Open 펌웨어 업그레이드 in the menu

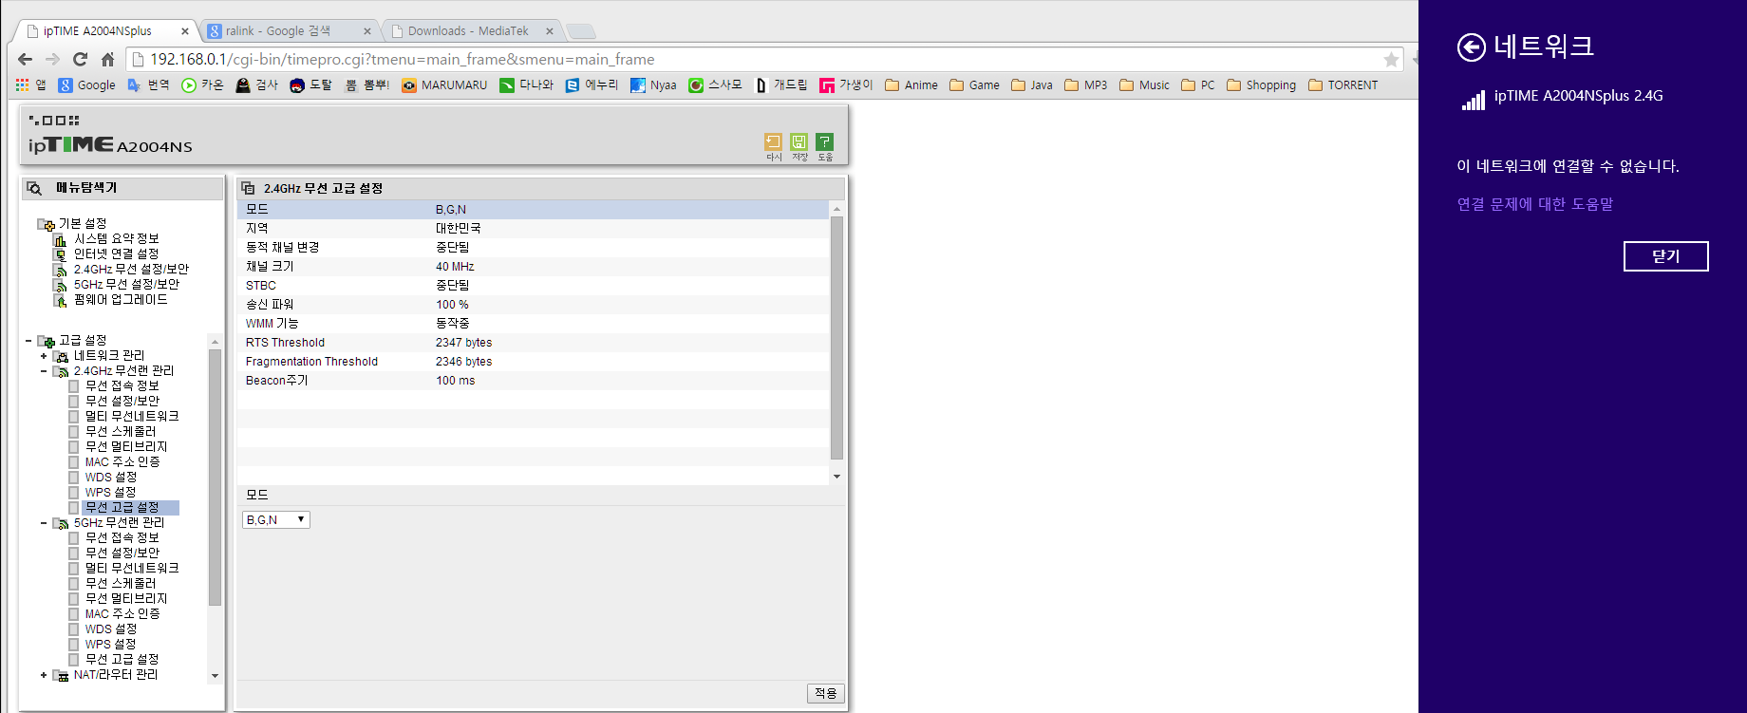pos(121,300)
